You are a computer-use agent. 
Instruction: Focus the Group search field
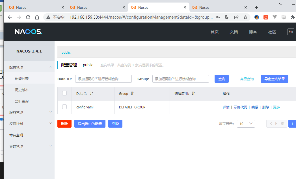tap(181, 79)
